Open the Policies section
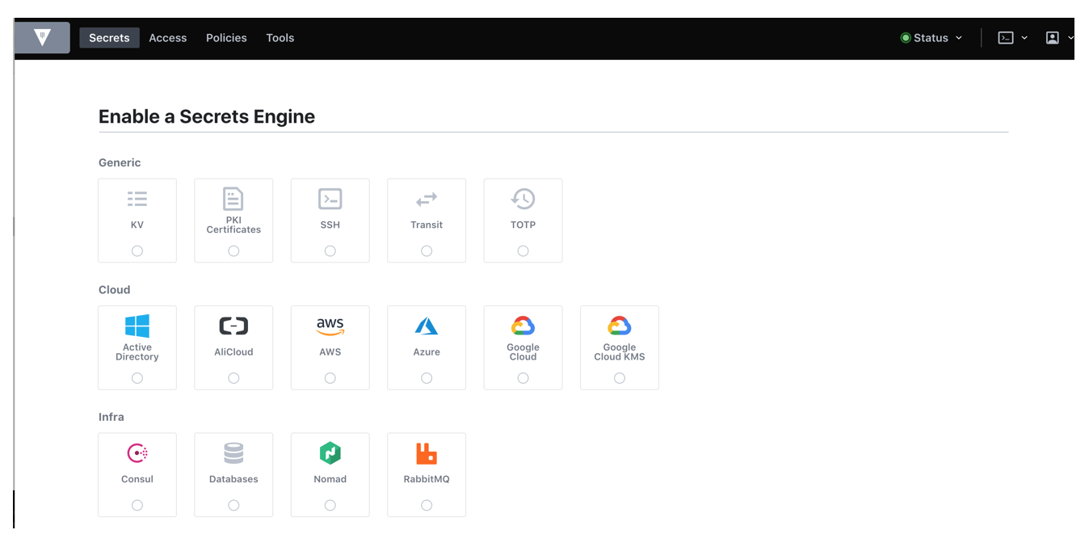 click(x=226, y=37)
